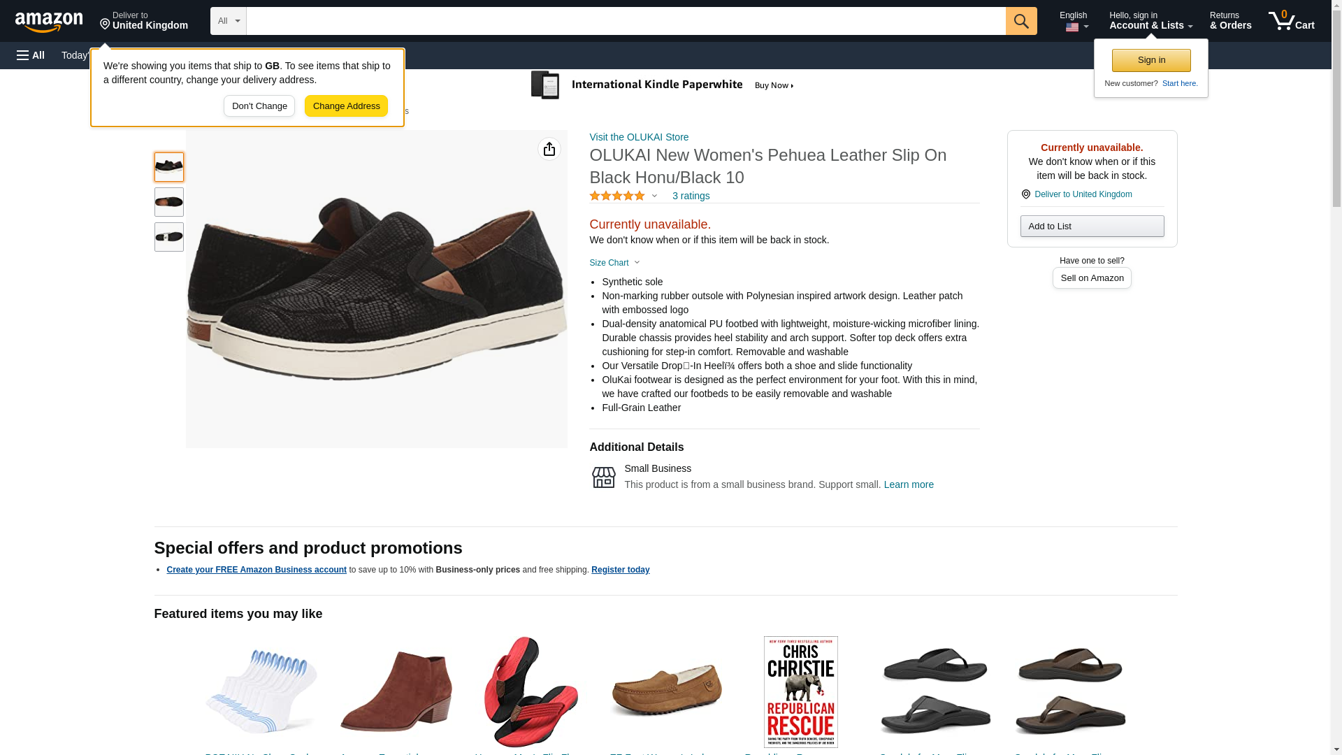
Task: Expand the Size Chart
Action: coord(614,263)
